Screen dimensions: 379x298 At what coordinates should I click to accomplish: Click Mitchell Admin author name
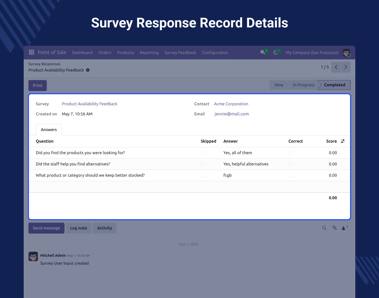tap(53, 255)
